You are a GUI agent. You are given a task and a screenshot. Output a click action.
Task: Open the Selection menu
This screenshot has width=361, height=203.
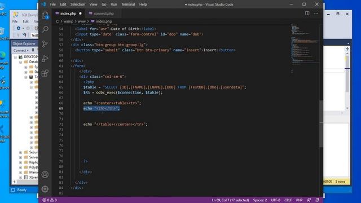click(78, 5)
